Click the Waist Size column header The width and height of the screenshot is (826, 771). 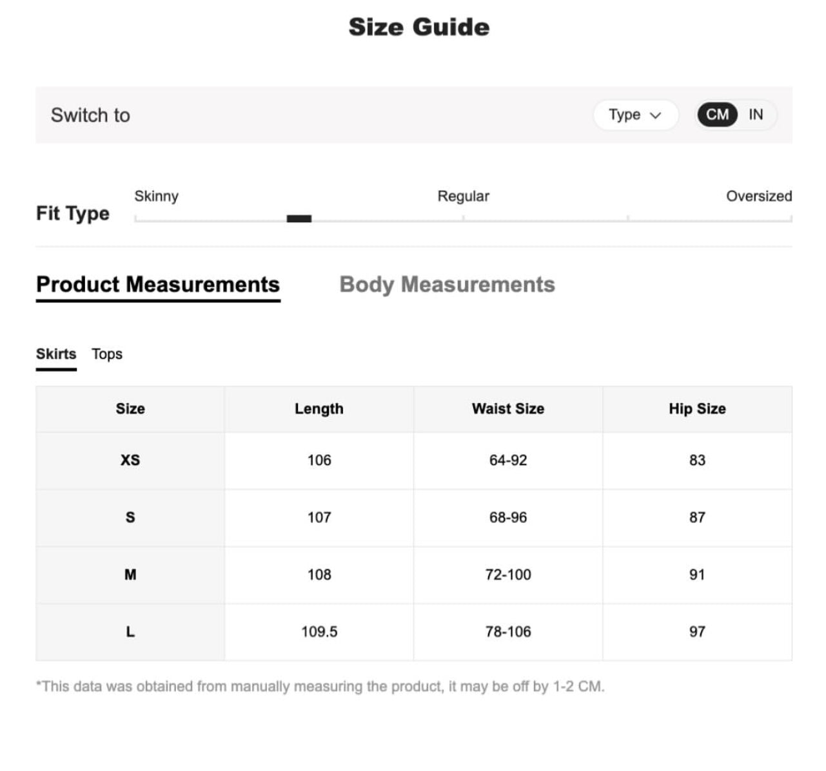point(508,409)
